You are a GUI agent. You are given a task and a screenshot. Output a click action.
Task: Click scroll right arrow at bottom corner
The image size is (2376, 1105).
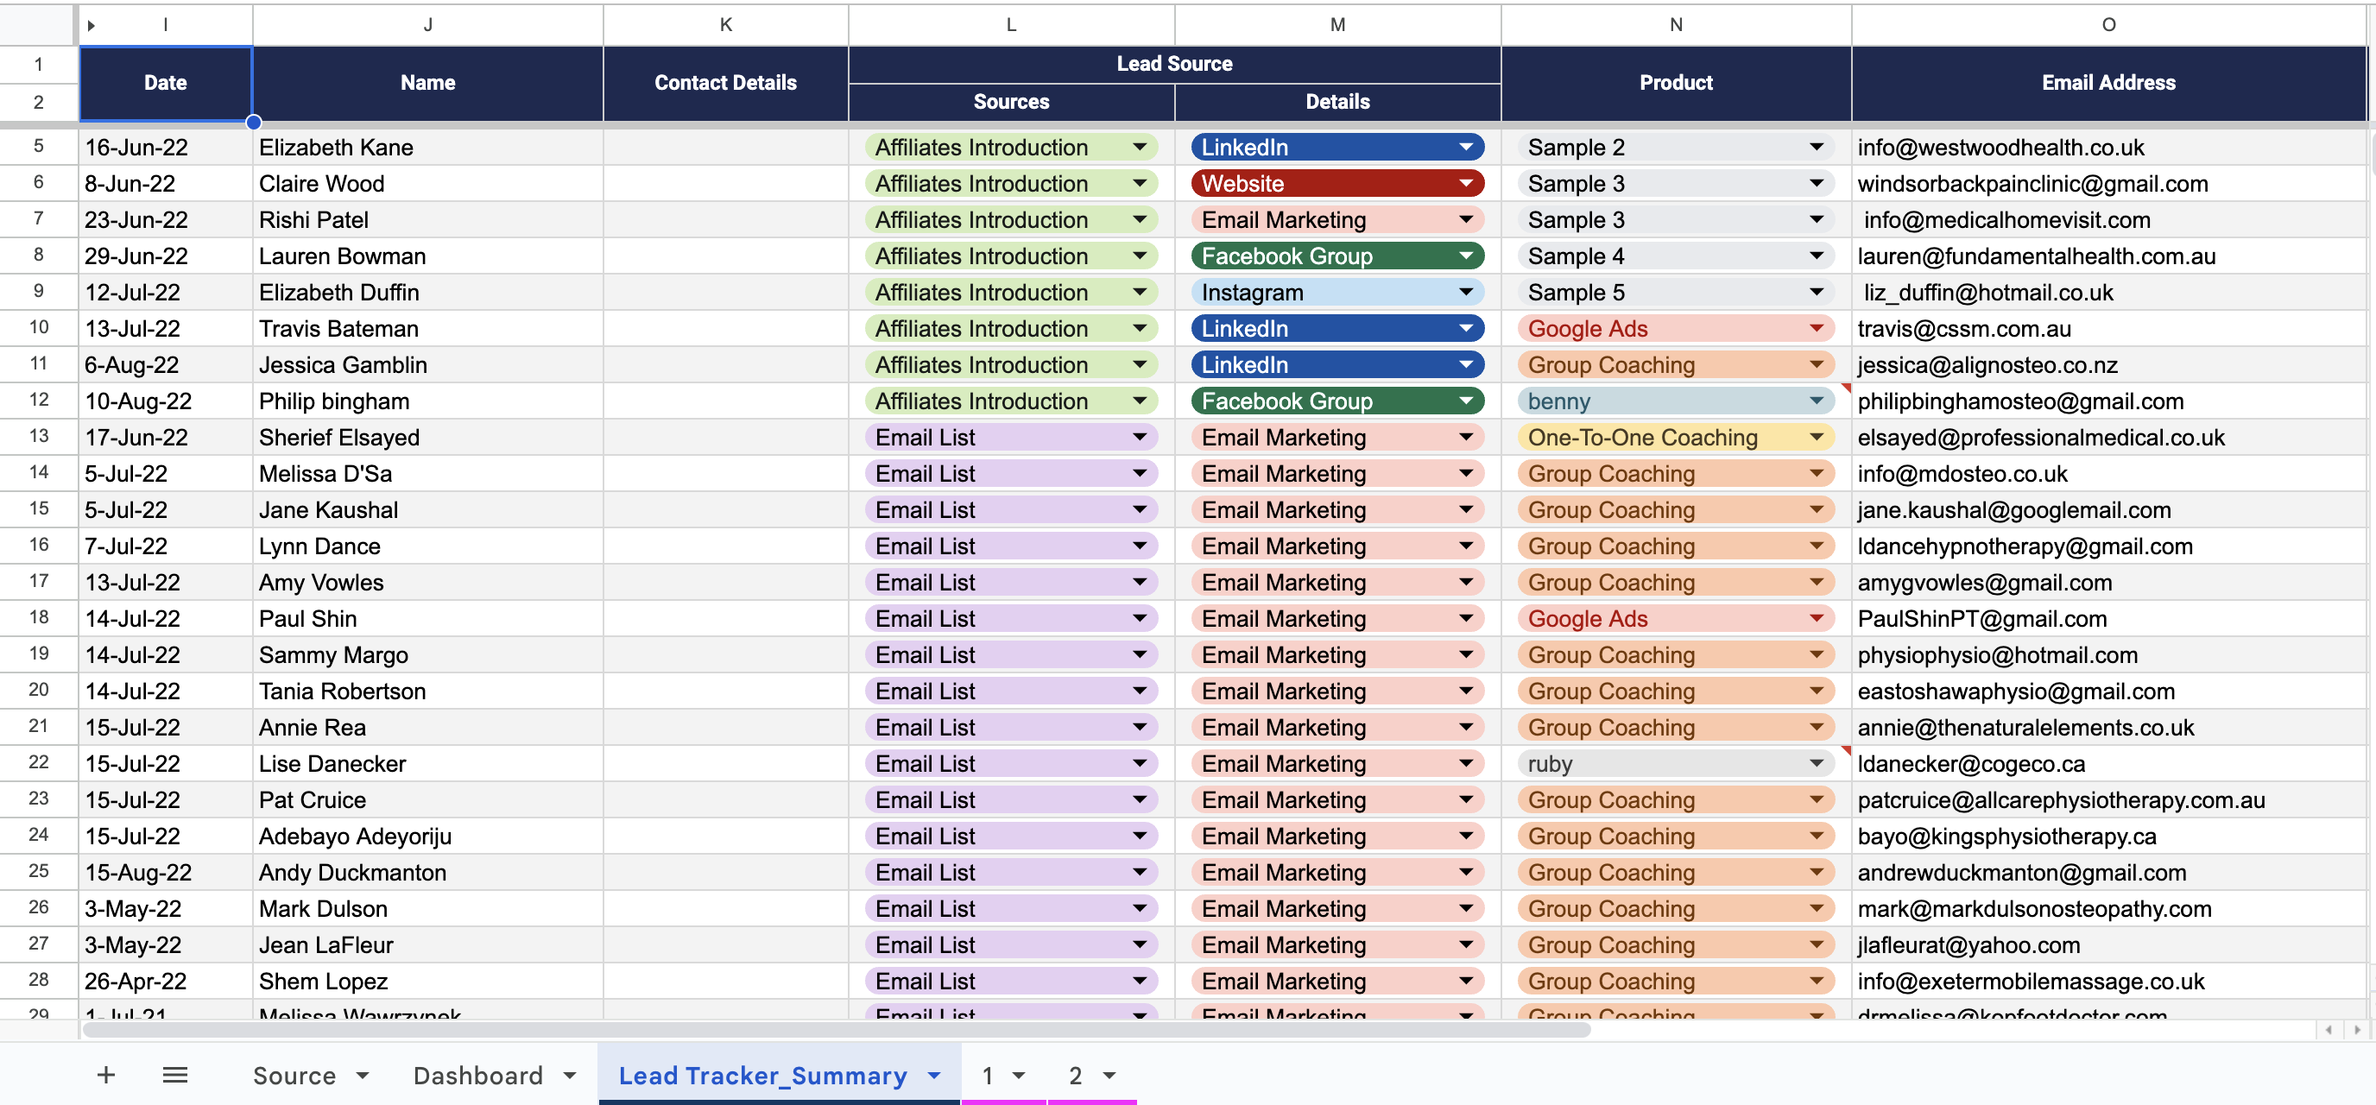coord(2357,1029)
